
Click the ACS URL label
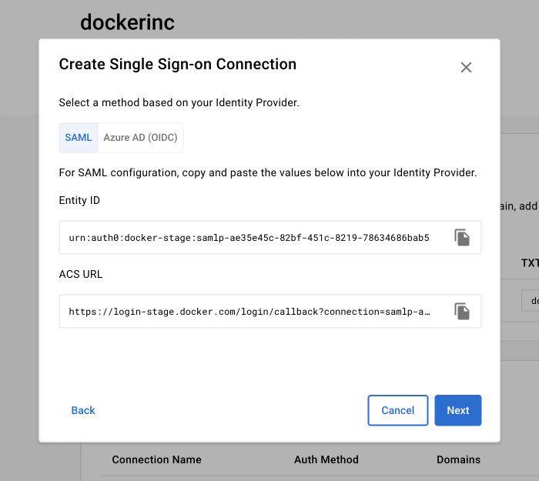point(81,274)
